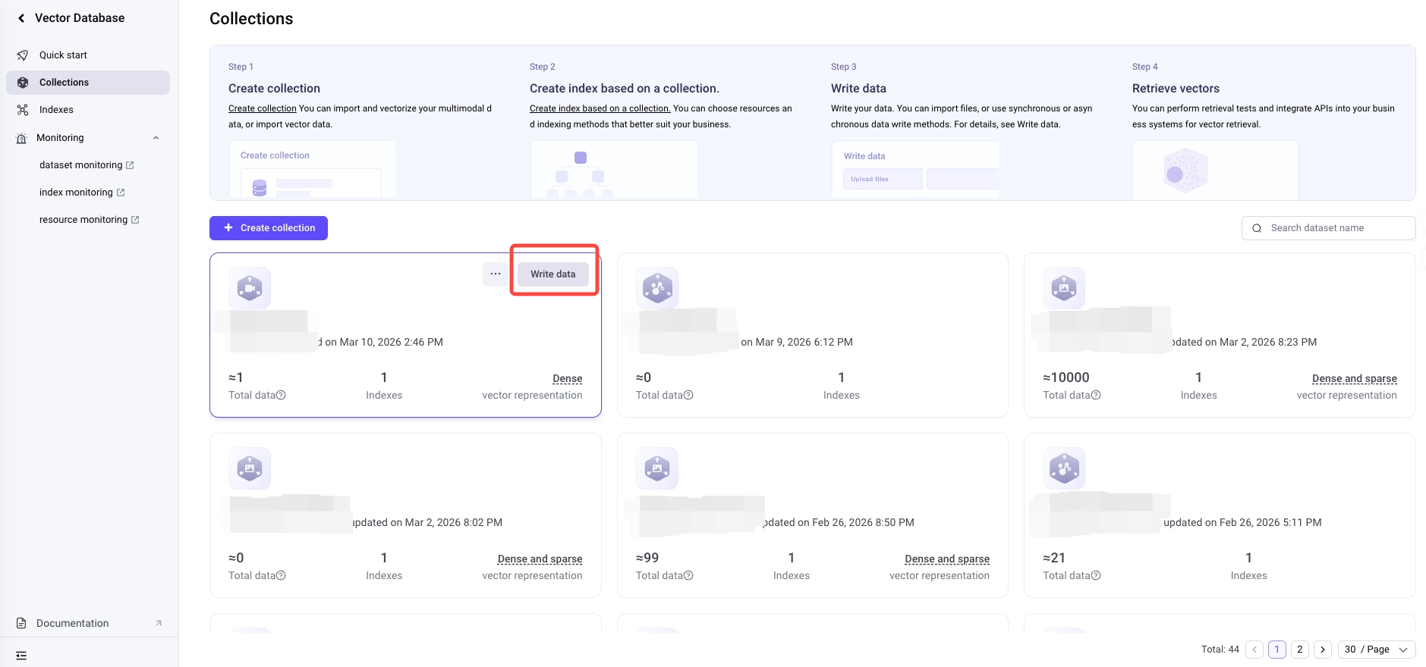The image size is (1426, 667).
Task: Open the 30 / Page dropdown
Action: [x=1376, y=650]
